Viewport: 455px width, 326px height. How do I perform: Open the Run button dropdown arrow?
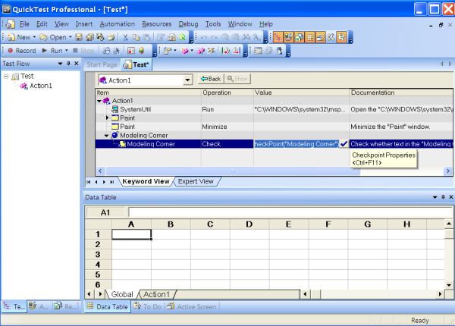[67, 51]
